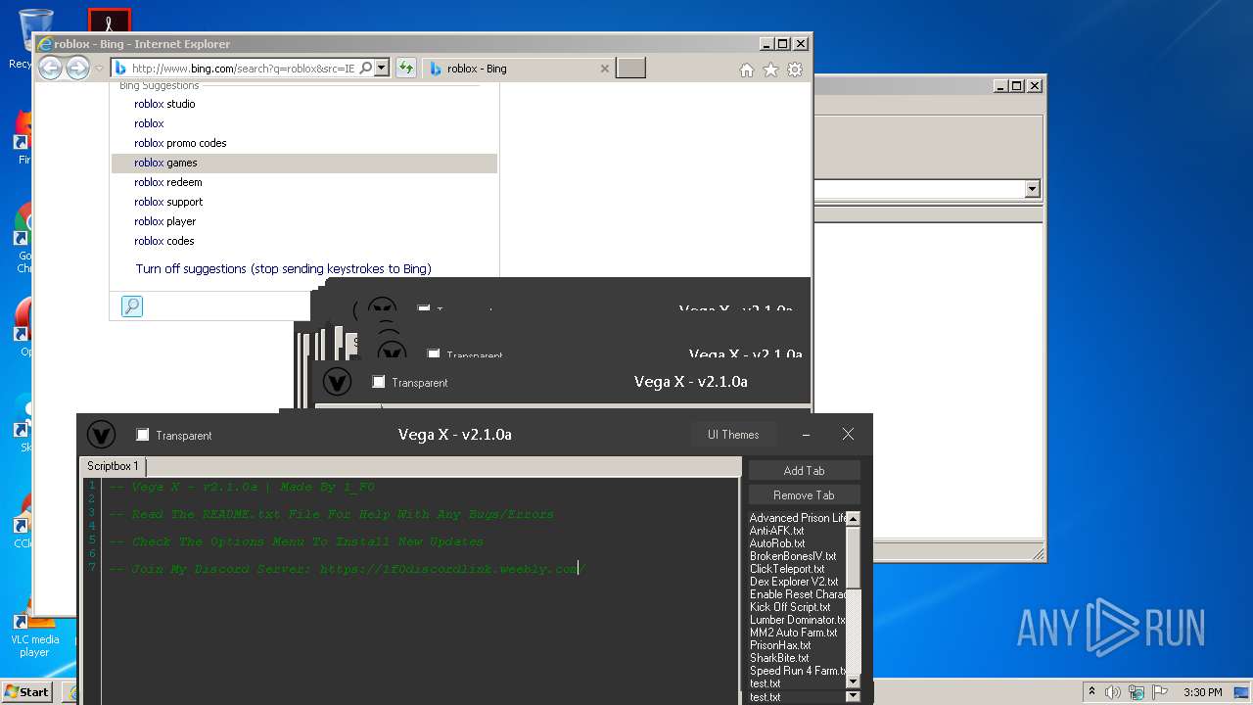The image size is (1253, 705).
Task: Click the Remove Tab button
Action: pyautogui.click(x=804, y=495)
